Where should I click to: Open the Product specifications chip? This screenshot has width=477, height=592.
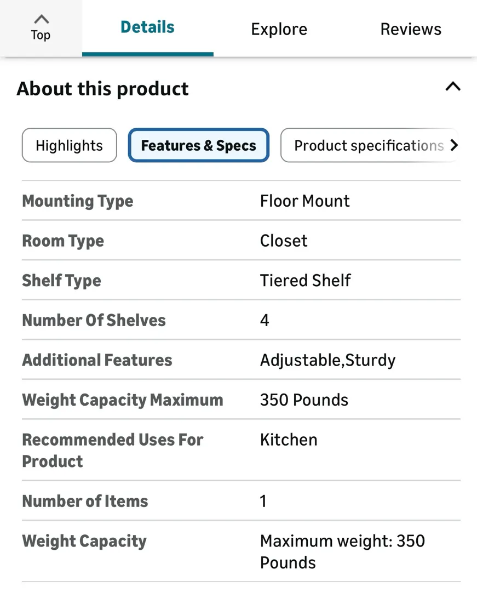[x=369, y=145]
